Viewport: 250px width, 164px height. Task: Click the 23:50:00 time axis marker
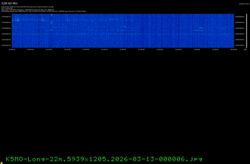(x=197, y=49)
